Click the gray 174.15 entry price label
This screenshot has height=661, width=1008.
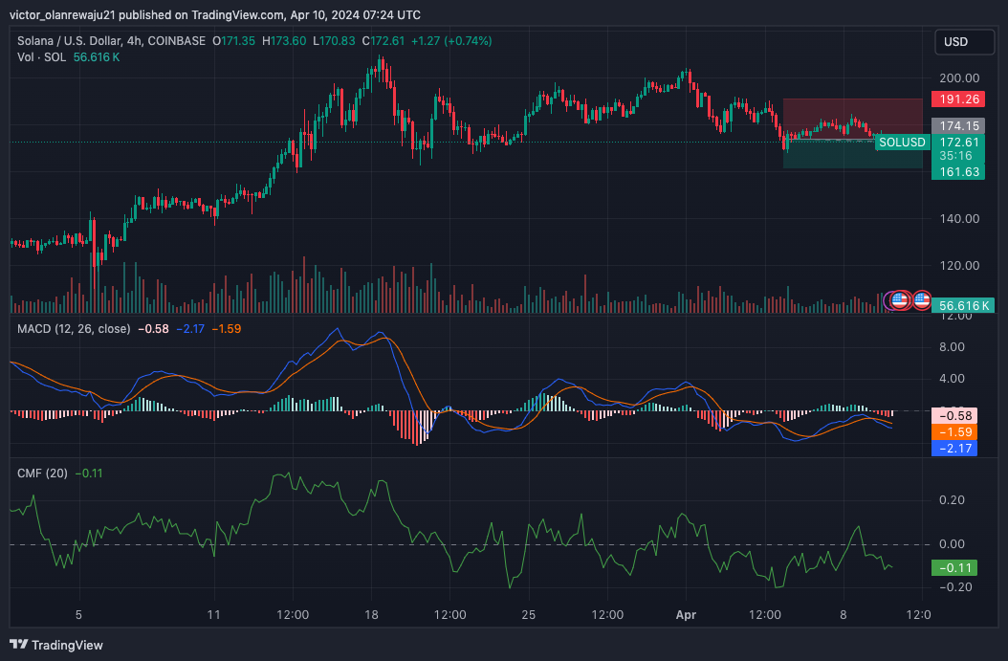tap(958, 126)
